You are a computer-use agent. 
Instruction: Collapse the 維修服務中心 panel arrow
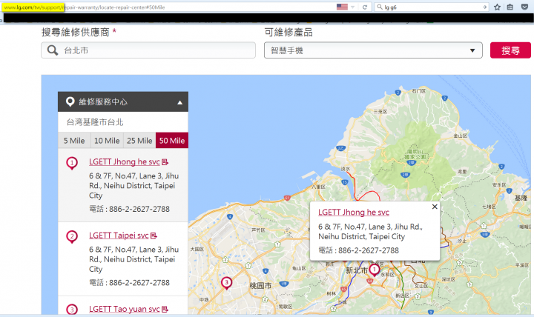pos(179,102)
